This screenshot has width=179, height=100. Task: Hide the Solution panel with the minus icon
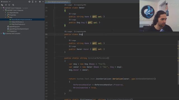[x=43, y=2]
